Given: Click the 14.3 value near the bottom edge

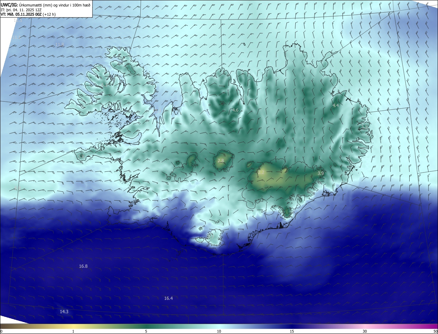Looking at the screenshot, I should pos(64,311).
